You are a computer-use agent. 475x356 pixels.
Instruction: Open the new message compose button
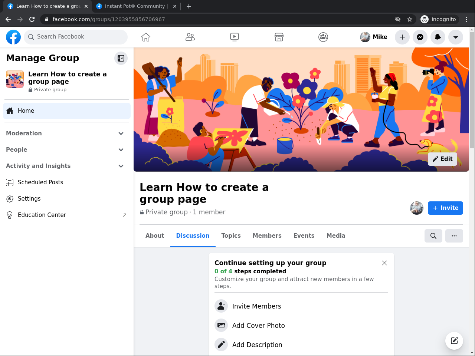click(454, 341)
